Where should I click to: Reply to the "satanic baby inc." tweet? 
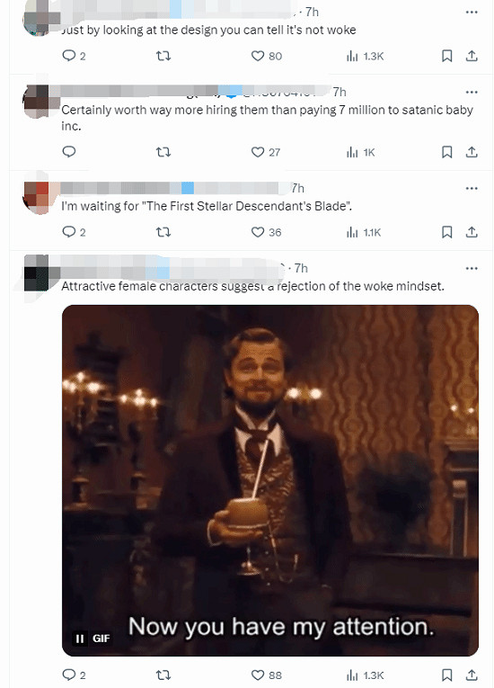[x=69, y=152]
